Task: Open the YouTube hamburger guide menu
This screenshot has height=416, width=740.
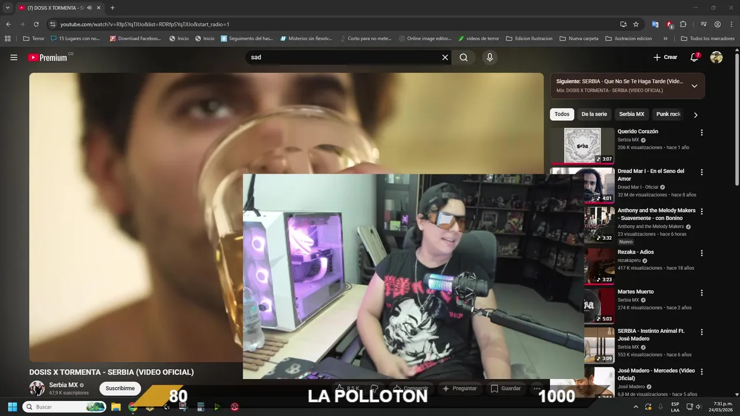Action: click(14, 57)
